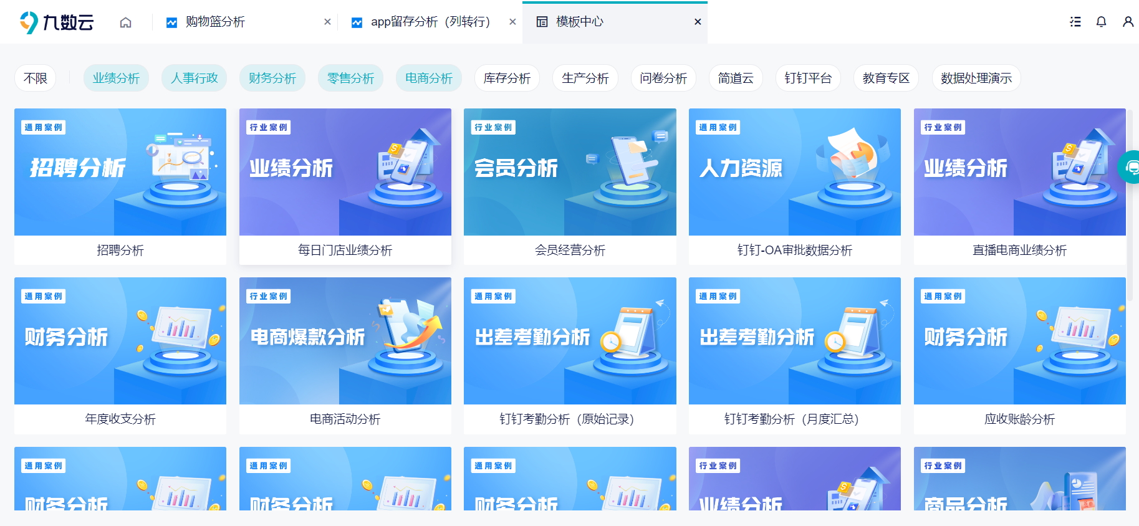
Task: Select the 模板中心 tab
Action: [x=615, y=22]
